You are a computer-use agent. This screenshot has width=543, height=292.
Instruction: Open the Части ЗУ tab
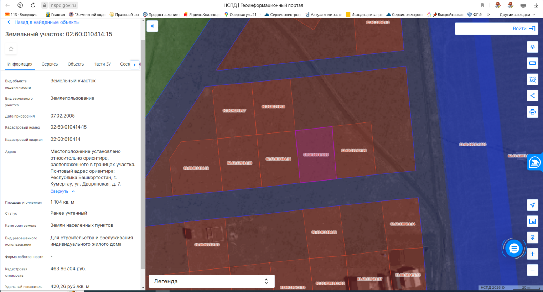[102, 64]
